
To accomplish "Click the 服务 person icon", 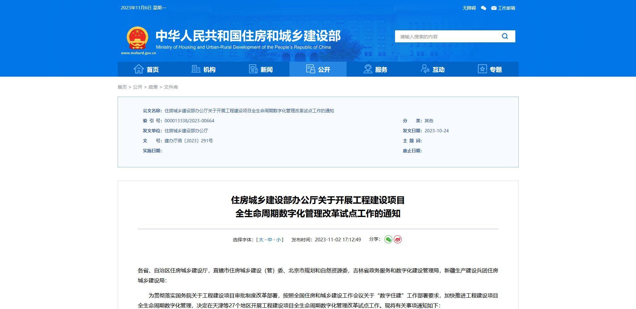I will click(x=368, y=69).
